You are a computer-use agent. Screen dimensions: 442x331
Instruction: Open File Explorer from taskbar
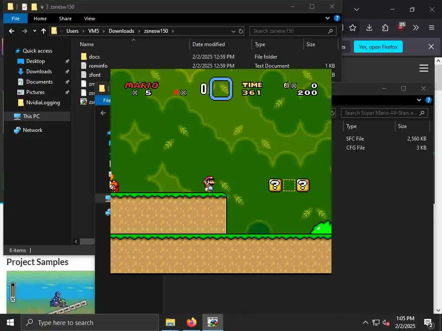click(x=170, y=322)
